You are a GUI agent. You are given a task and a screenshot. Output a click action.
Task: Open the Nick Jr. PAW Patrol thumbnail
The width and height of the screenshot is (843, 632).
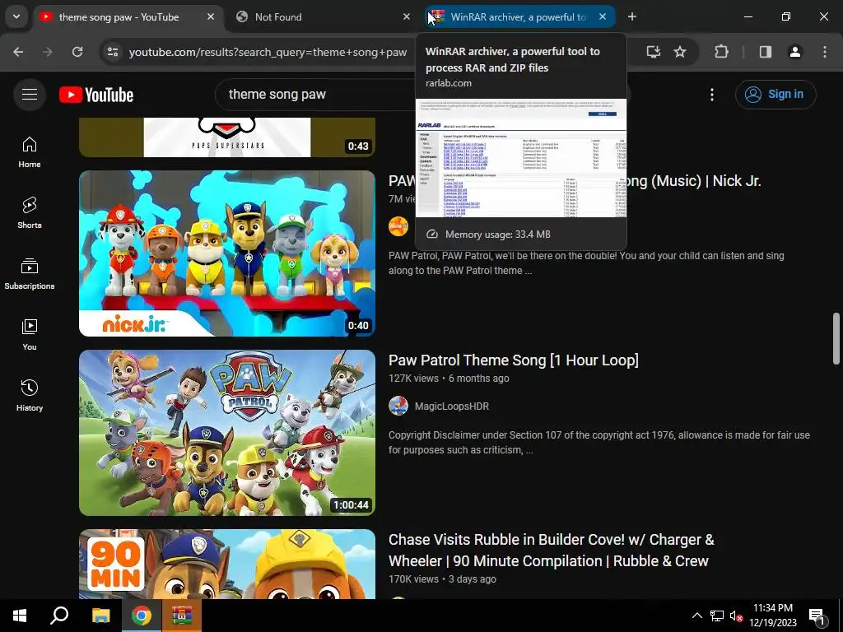[x=227, y=253]
